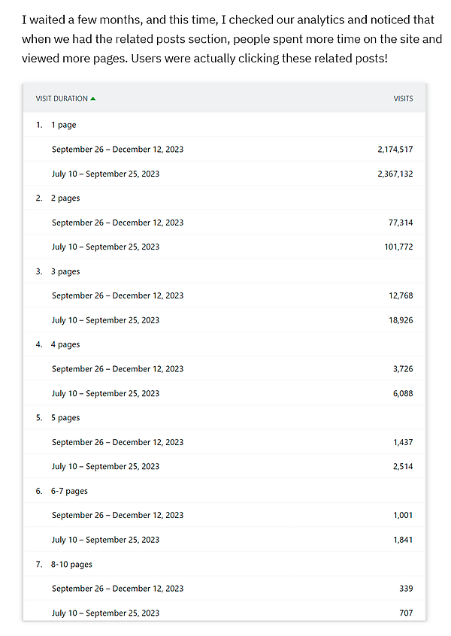Image resolution: width=451 pixels, height=636 pixels.
Task: Click the green sort arrow beside Visit Duration
Action: [x=93, y=98]
